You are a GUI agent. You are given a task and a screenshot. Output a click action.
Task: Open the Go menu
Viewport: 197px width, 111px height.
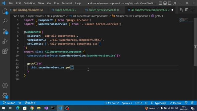click(x=49, y=3)
